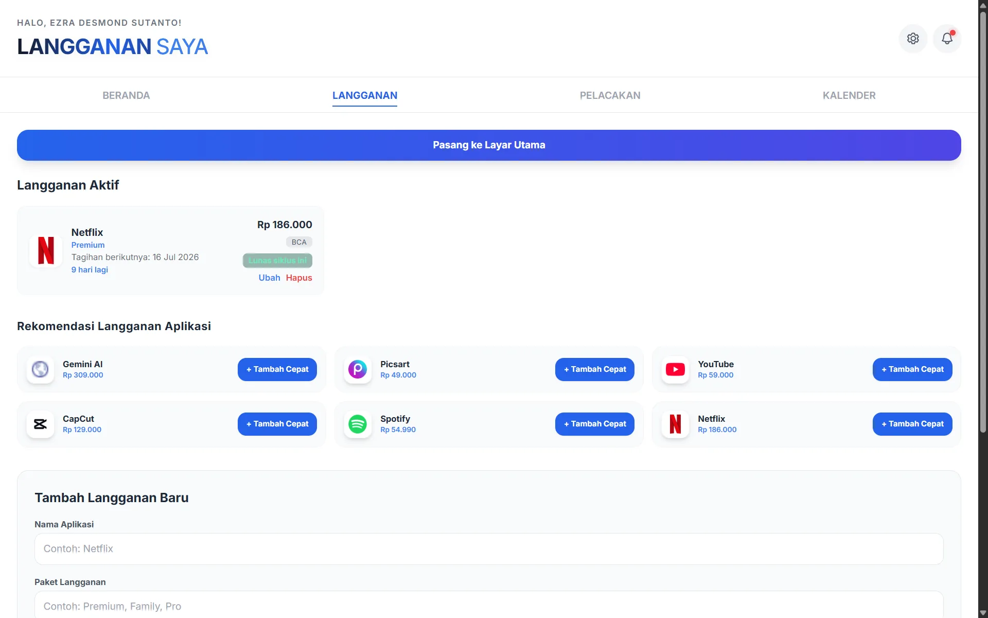
Task: Click Pasang ke Layar Utama button
Action: tap(489, 145)
